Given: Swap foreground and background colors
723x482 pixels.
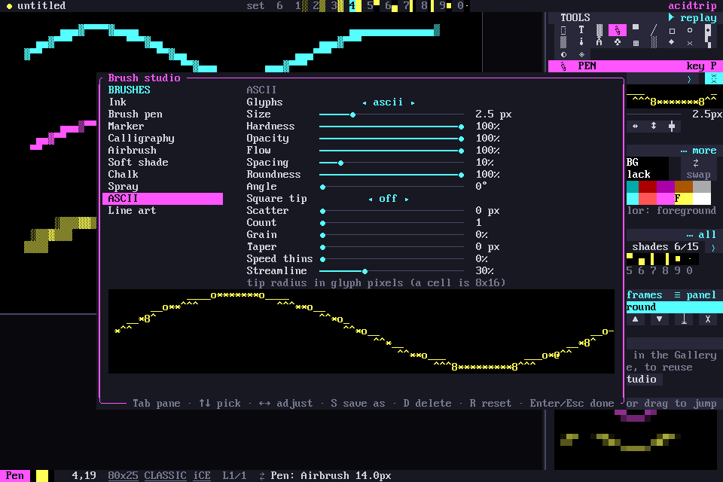Looking at the screenshot, I should 697,169.
